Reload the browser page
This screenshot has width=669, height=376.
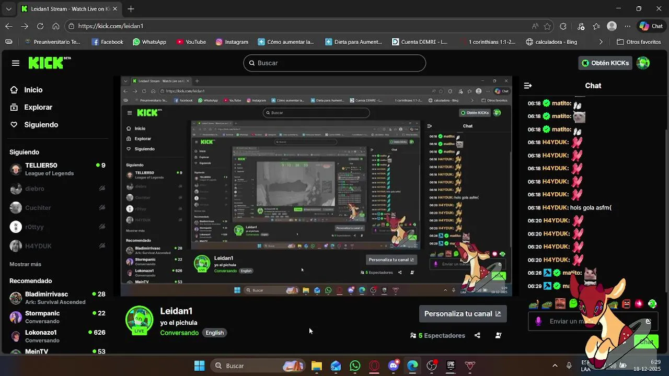click(x=40, y=26)
